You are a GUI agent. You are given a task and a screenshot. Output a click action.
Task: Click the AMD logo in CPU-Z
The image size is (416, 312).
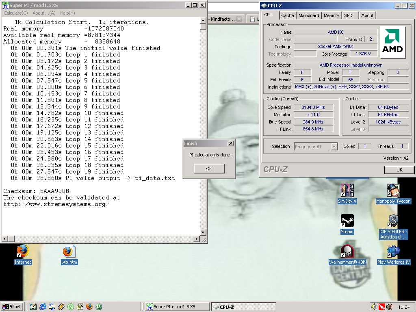pos(392,42)
